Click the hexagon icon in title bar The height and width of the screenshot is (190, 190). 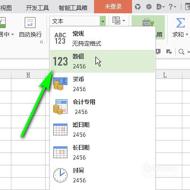click(x=149, y=7)
